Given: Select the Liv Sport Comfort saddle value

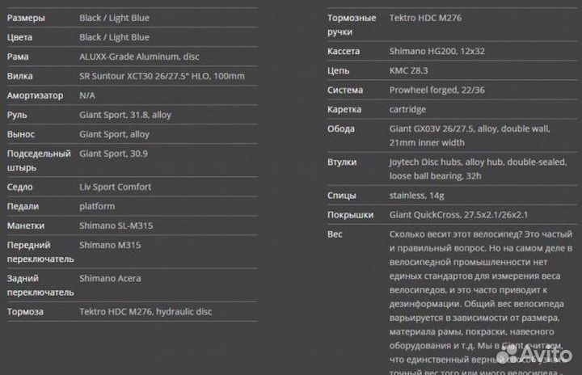Looking at the screenshot, I should [x=115, y=187].
